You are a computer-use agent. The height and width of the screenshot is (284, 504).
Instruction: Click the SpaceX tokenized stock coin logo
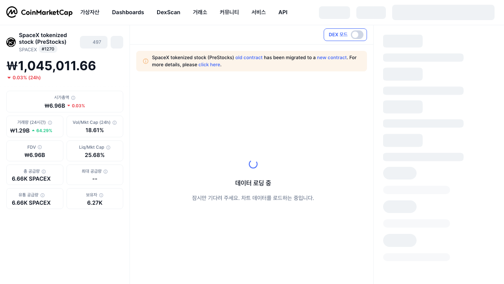click(x=11, y=42)
